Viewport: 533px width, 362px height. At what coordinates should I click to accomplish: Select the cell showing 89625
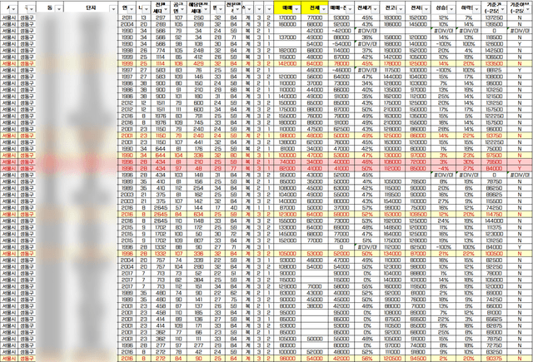click(x=494, y=195)
